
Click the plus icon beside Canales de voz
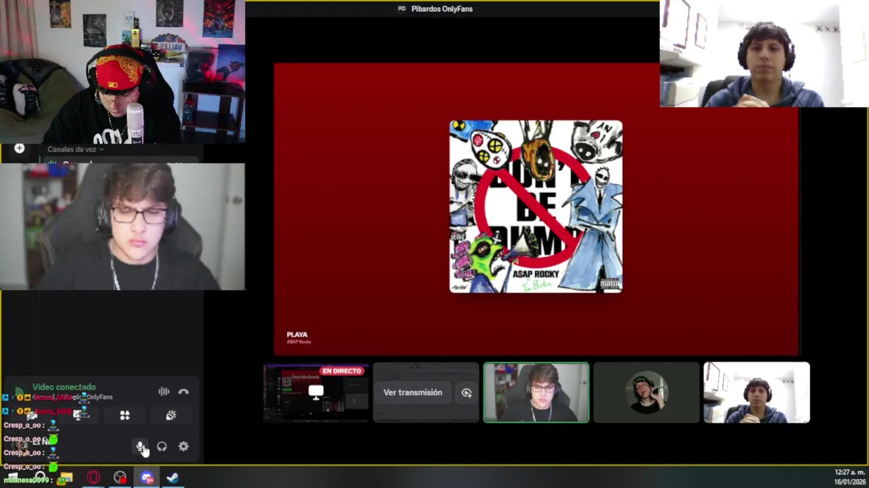19,148
